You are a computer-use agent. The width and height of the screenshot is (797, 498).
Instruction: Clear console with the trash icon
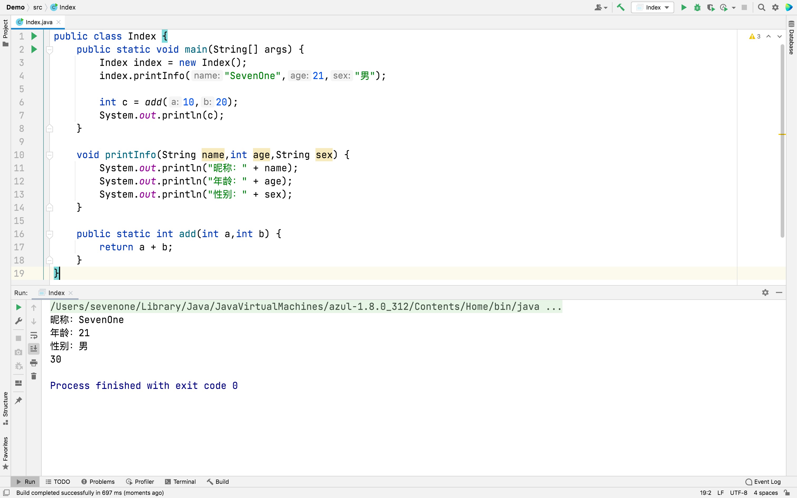(33, 376)
